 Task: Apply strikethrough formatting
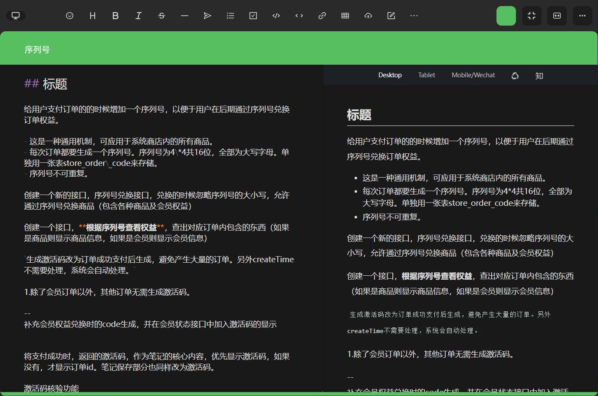coord(161,16)
